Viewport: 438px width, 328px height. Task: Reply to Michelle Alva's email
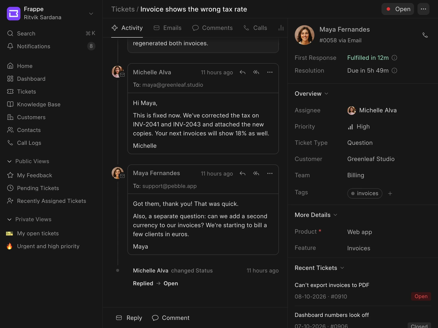coord(242,72)
